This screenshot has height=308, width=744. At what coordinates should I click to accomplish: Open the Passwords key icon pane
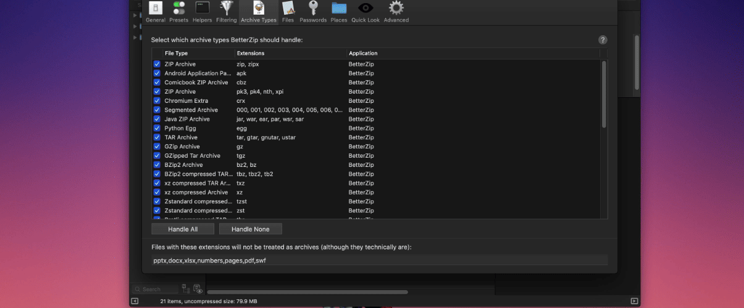pos(313,12)
